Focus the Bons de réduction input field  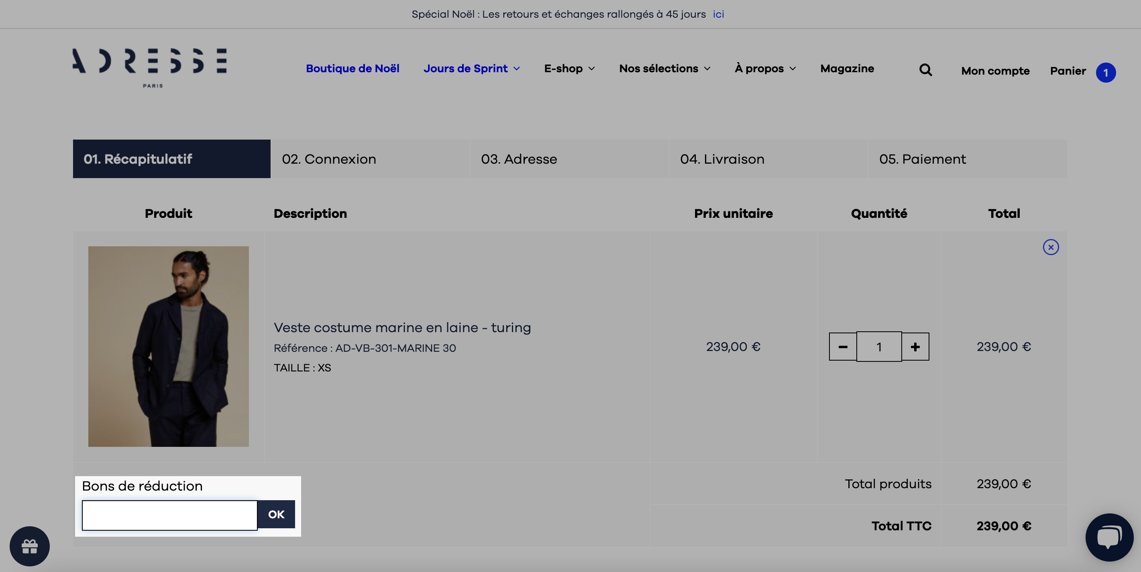coord(170,515)
